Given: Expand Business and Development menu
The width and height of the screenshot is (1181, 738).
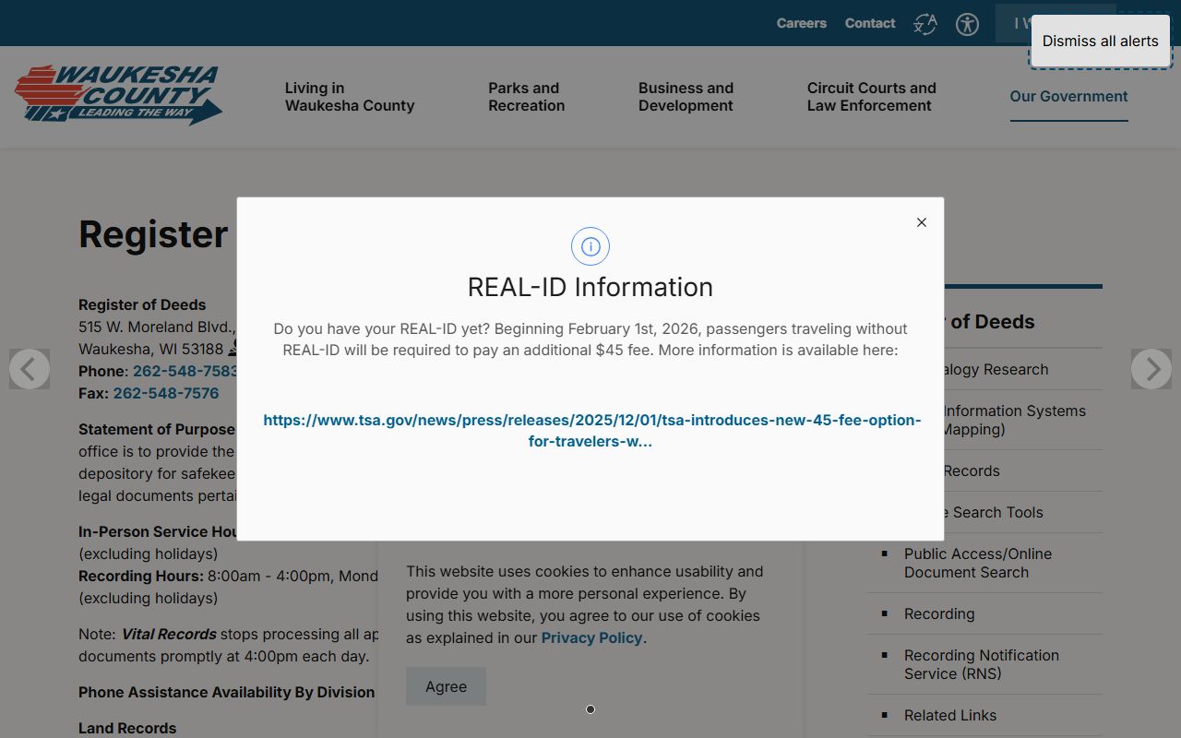Looking at the screenshot, I should point(686,97).
